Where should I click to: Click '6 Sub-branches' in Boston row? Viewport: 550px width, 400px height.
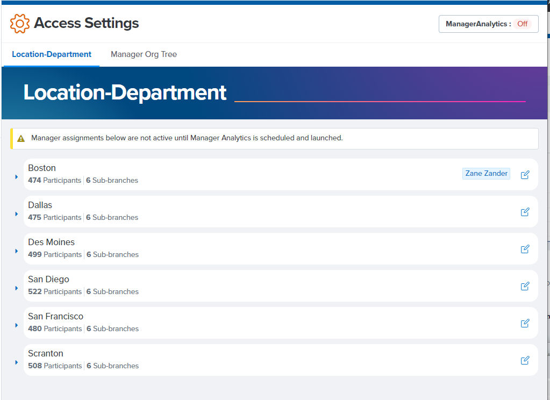coord(112,180)
